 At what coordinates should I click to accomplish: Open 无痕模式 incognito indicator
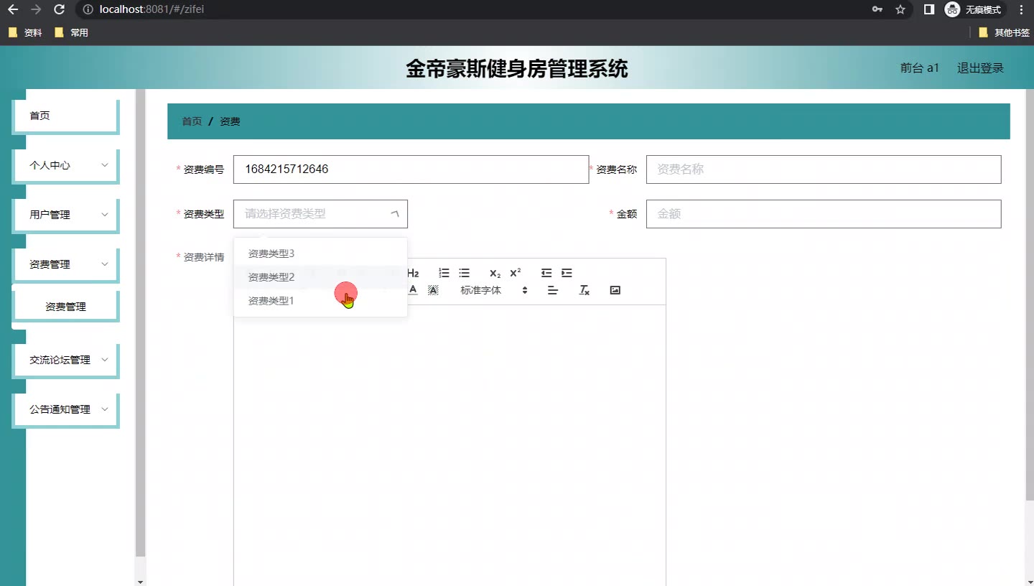point(975,9)
